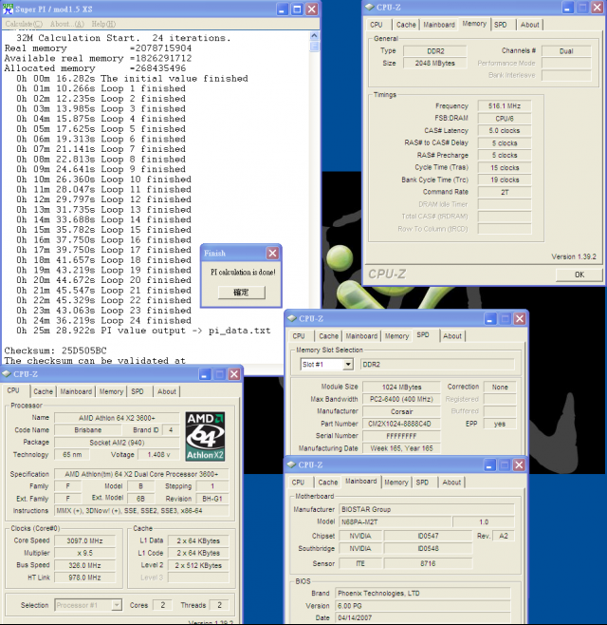
Task: Switch to CPU tab in Mainboard window
Action: click(x=298, y=483)
